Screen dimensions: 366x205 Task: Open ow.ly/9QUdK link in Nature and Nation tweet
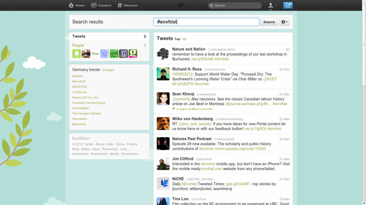click(202, 59)
